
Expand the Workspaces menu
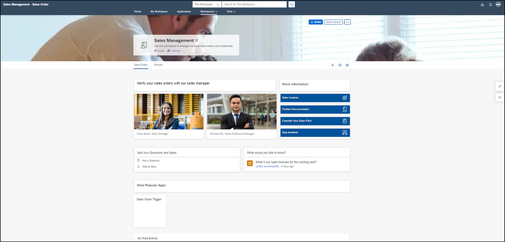pyautogui.click(x=209, y=12)
